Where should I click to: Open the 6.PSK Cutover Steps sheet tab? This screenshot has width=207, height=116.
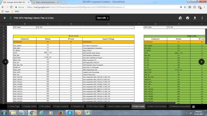pos(95,106)
